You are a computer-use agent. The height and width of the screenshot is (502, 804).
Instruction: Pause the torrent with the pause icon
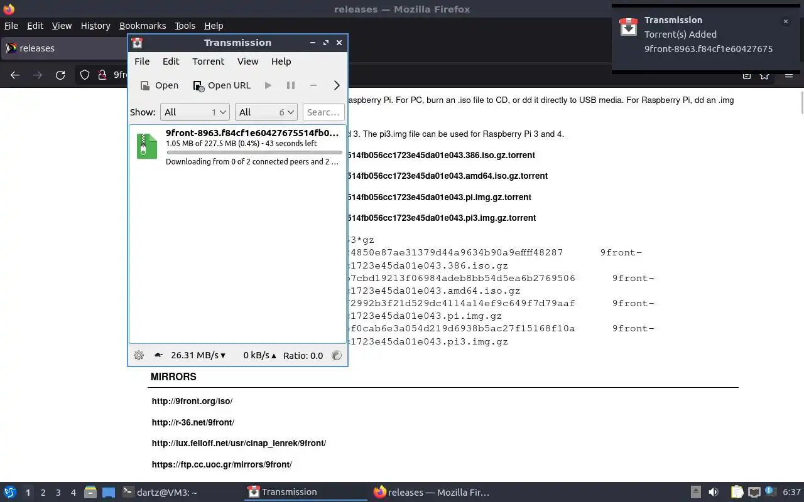tap(291, 85)
